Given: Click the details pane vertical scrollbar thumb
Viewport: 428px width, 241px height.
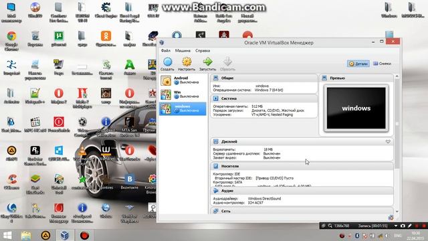Looking at the screenshot, I should click(x=397, y=123).
